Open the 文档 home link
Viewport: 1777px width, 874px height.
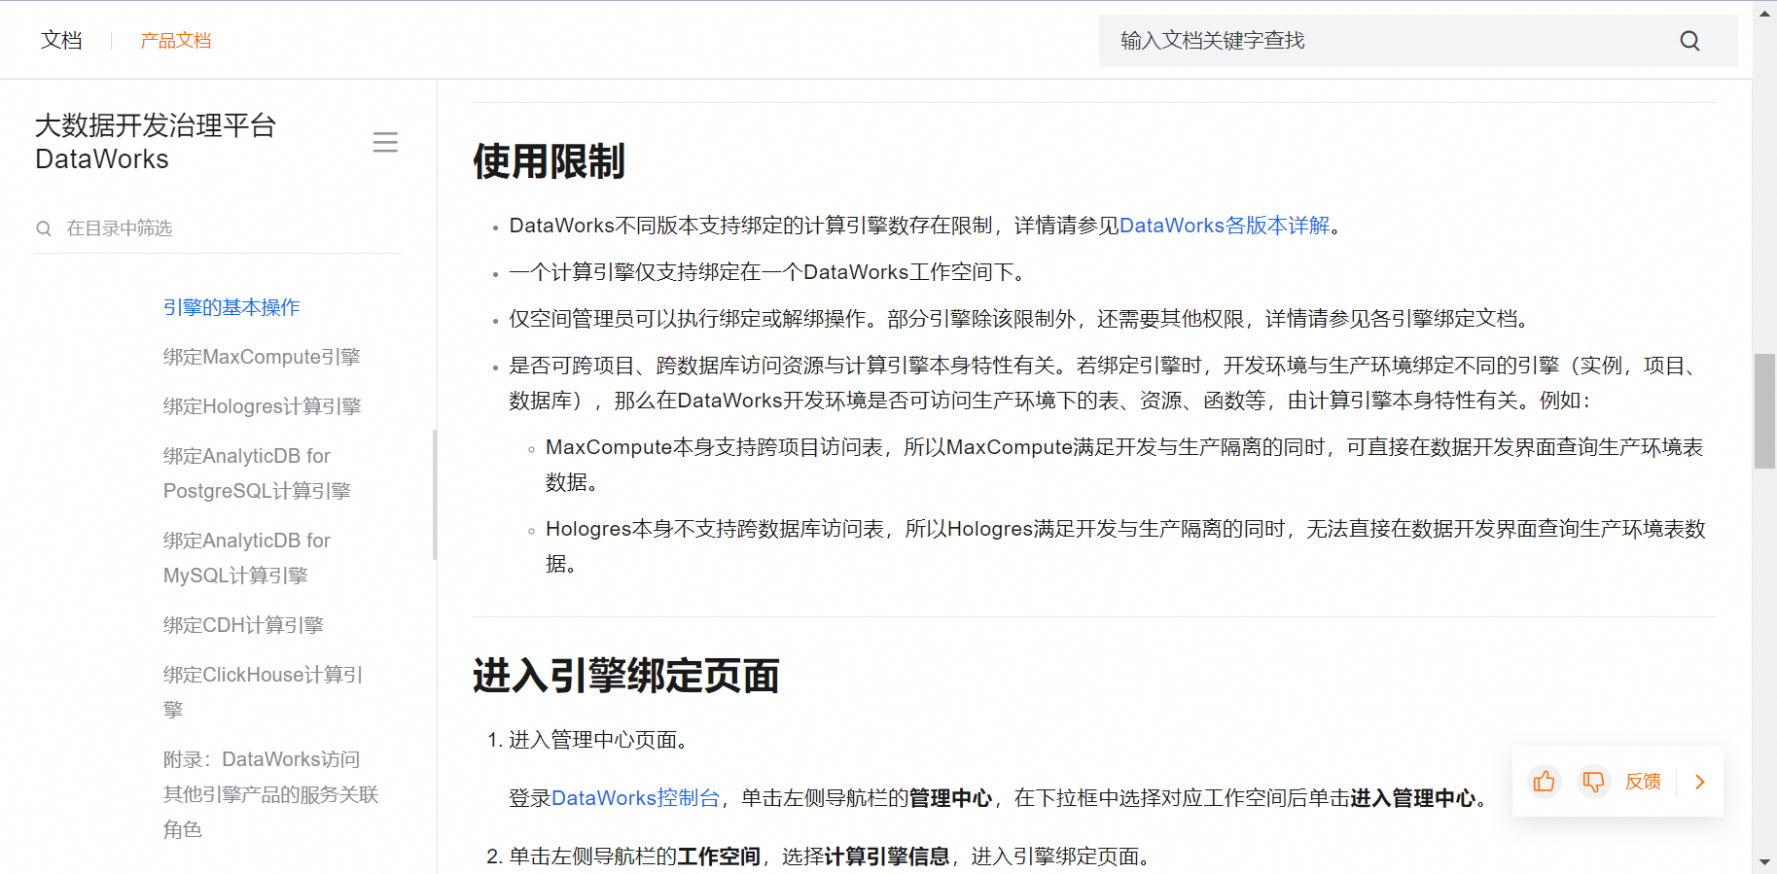pyautogui.click(x=61, y=40)
